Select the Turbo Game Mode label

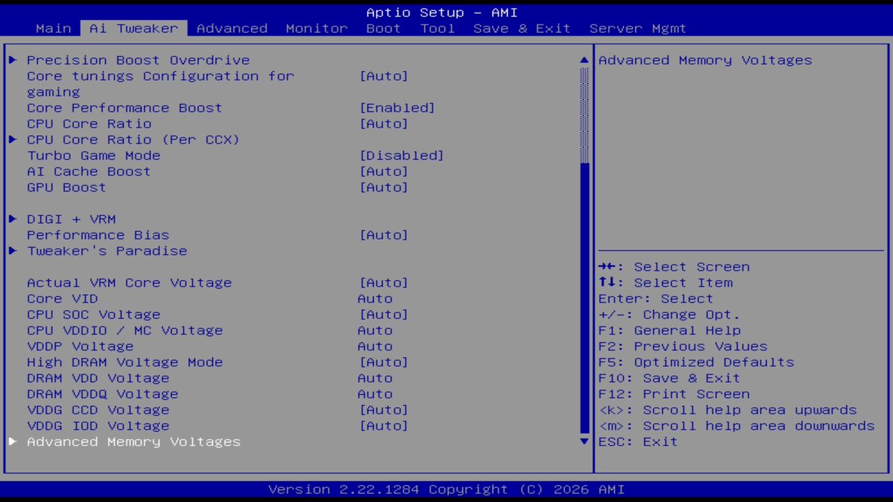(93, 155)
